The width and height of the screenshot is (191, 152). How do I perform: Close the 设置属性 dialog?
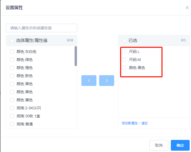187,8
